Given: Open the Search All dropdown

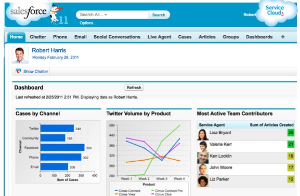Looking at the screenshot, I should (x=94, y=15).
